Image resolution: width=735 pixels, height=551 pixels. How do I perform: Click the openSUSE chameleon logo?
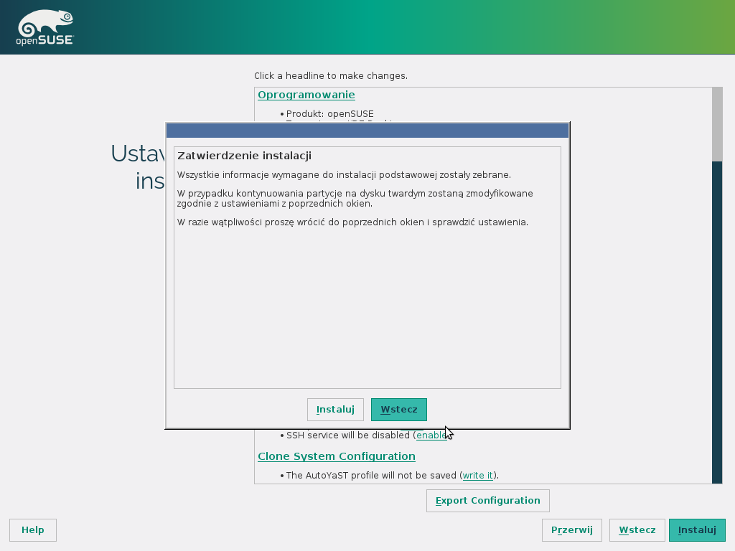tap(45, 27)
